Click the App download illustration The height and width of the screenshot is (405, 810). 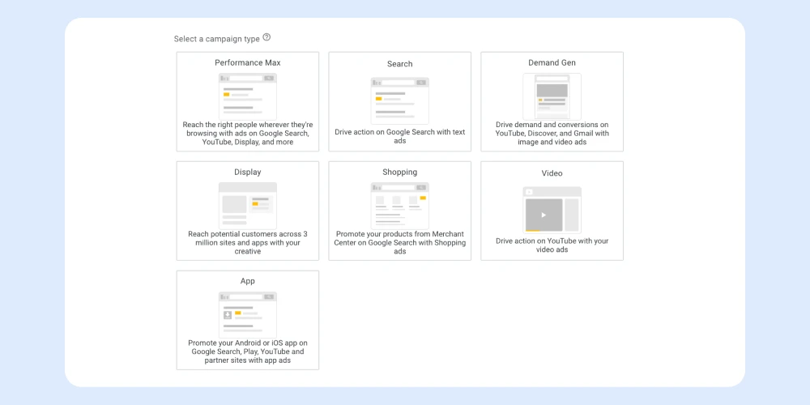[247, 314]
